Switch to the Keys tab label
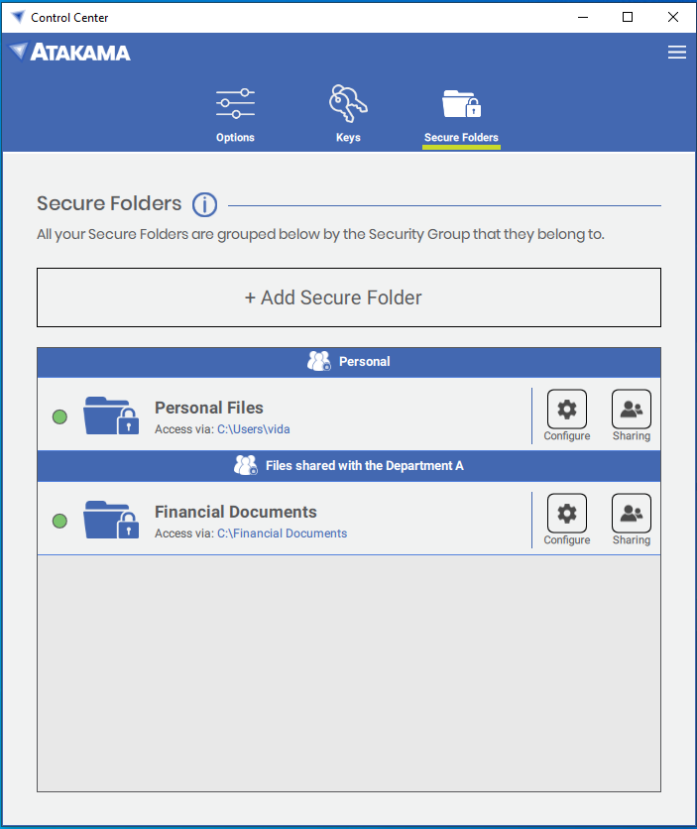This screenshot has height=829, width=697. click(x=348, y=137)
